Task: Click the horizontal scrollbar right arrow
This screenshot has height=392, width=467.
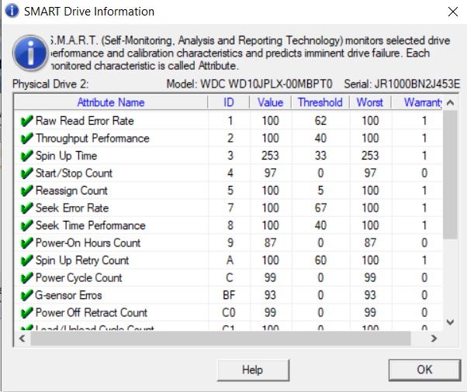Action: (434, 339)
